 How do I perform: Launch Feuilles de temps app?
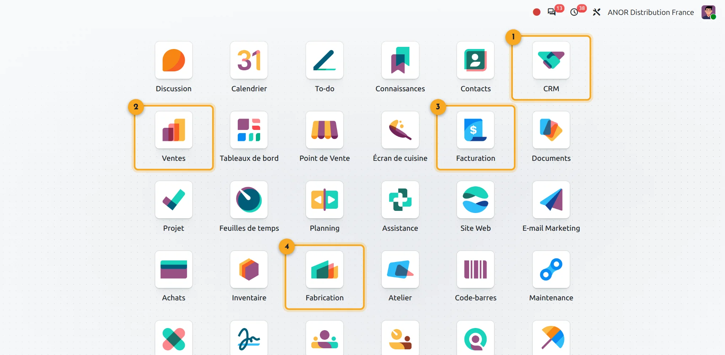[249, 200]
